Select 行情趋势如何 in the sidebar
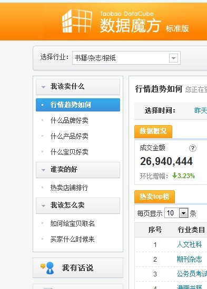Image resolution: width=207 pixels, height=289 pixels. click(78, 105)
